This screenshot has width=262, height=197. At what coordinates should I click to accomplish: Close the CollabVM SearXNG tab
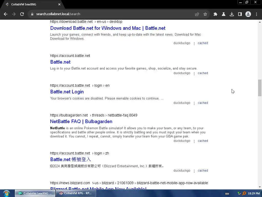click(x=59, y=4)
